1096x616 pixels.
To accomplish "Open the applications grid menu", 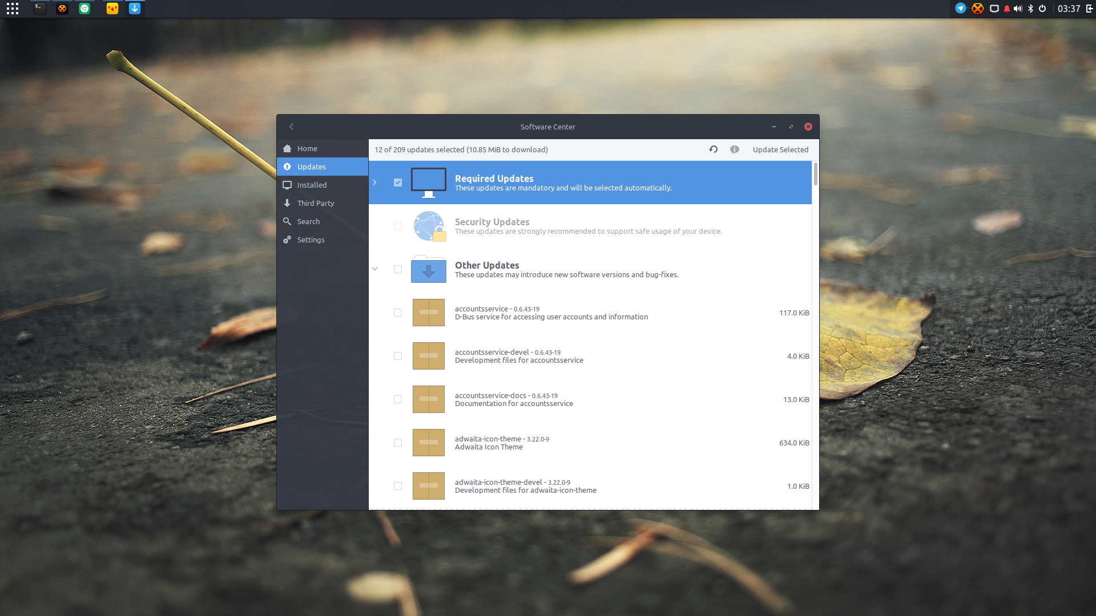I will click(13, 9).
